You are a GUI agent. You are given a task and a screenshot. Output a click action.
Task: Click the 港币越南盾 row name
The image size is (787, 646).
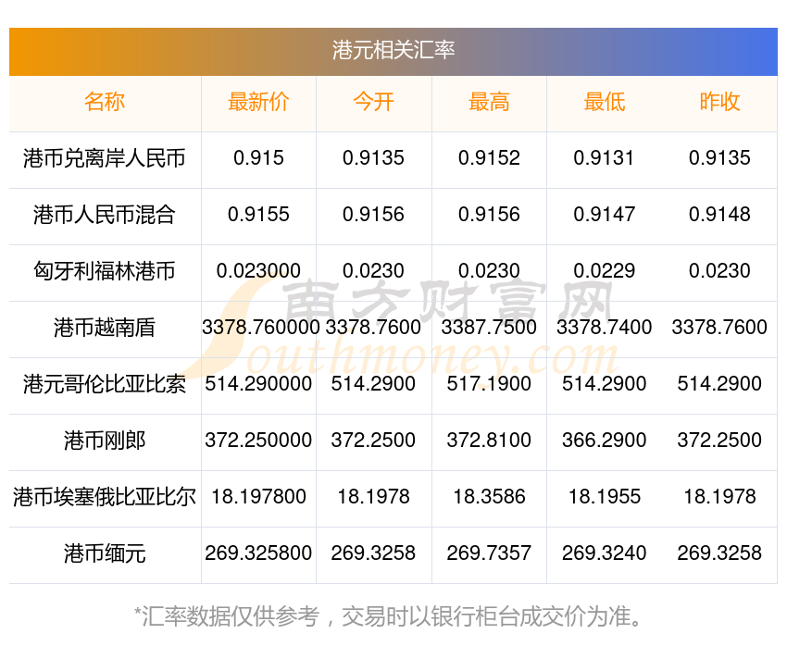(105, 328)
